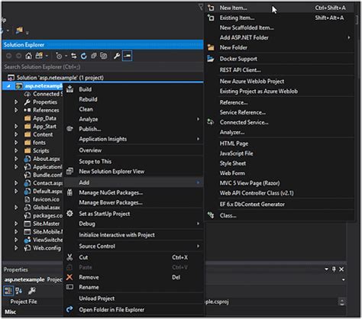
Task: Click Initialize Interactive with Project
Action: click(134, 235)
